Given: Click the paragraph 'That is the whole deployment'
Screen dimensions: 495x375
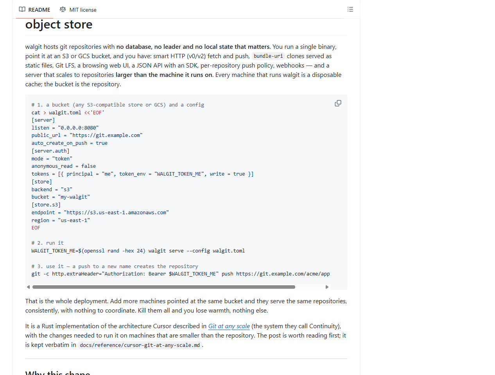Looking at the screenshot, I should click(x=186, y=306).
